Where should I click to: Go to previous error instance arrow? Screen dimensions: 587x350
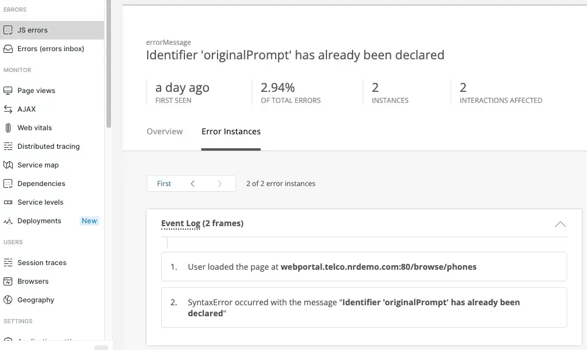[x=193, y=184]
